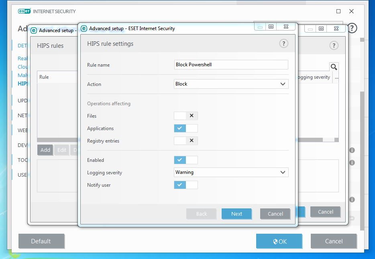The height and width of the screenshot is (259, 375).
Task: Click the Logging severity column header
Action: coord(314,77)
